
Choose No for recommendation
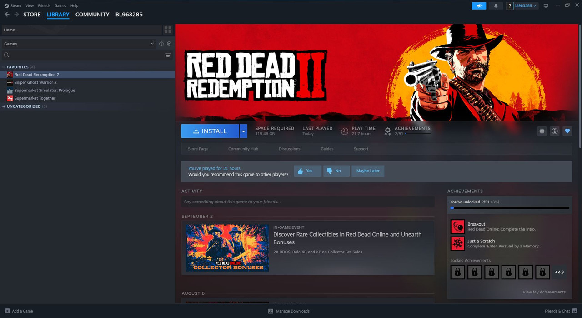336,171
